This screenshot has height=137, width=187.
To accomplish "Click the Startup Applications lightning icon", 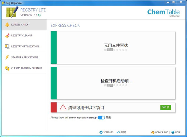I will tap(7, 57).
